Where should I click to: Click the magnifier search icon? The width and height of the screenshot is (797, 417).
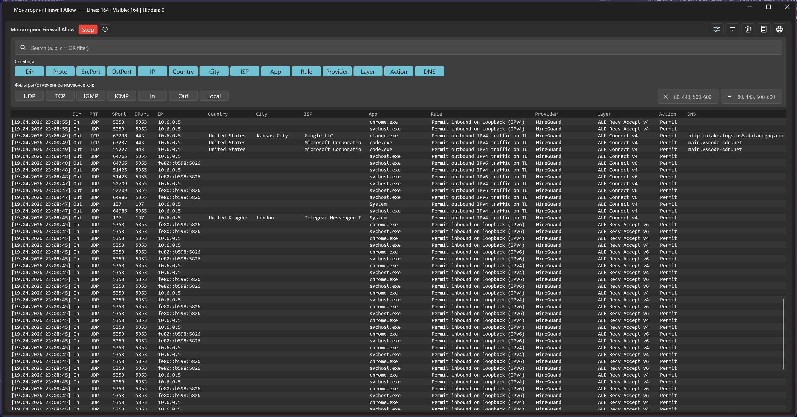23,48
